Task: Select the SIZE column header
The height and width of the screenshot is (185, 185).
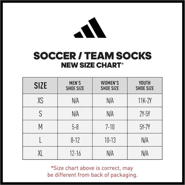Action: coord(40,85)
